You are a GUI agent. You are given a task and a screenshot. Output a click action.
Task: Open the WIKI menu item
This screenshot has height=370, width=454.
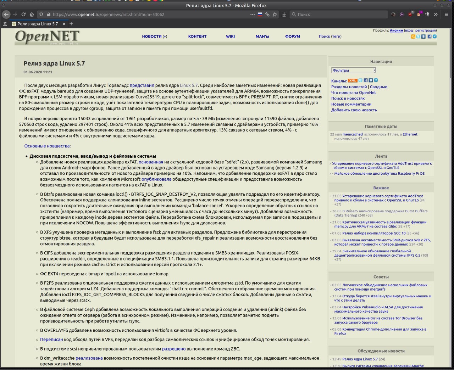231,37
